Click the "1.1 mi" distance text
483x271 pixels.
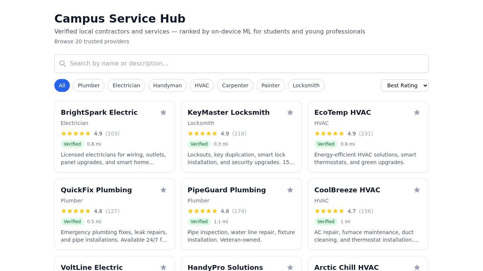(x=221, y=222)
